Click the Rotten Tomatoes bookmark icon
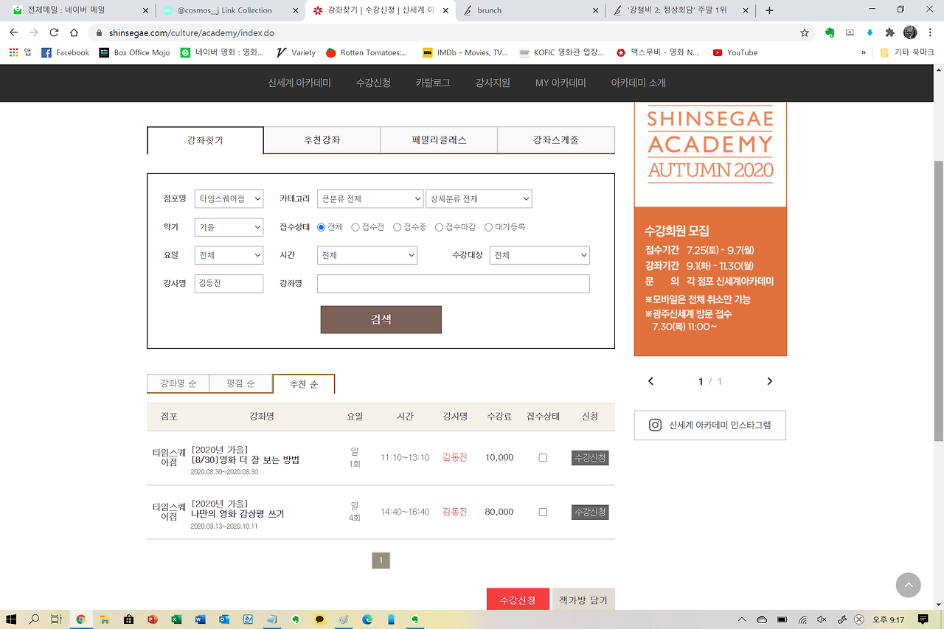The height and width of the screenshot is (629, 944). [331, 52]
